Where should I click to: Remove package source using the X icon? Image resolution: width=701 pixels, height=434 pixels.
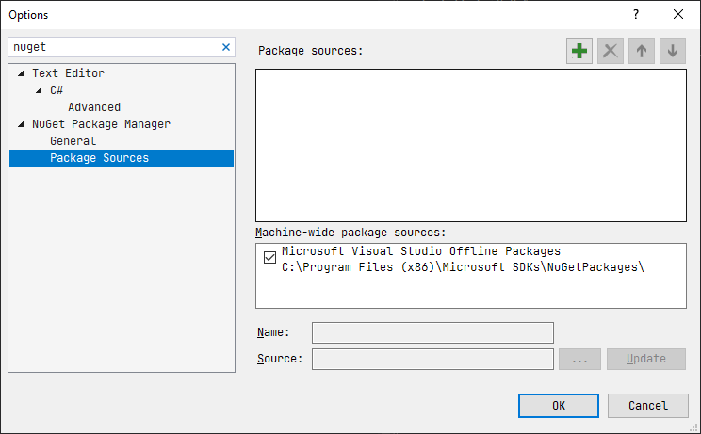point(611,51)
